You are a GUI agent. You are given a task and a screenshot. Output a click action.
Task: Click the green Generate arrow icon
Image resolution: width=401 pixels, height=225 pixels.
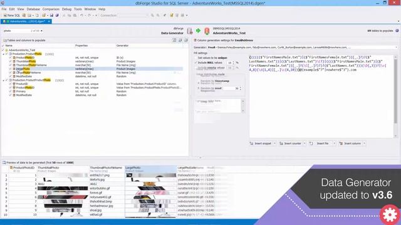(x=198, y=31)
